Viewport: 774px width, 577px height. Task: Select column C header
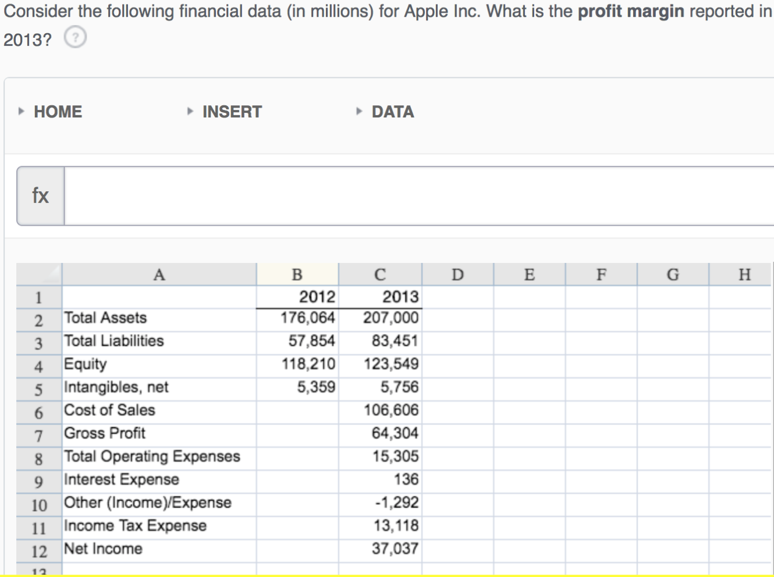[x=380, y=274]
